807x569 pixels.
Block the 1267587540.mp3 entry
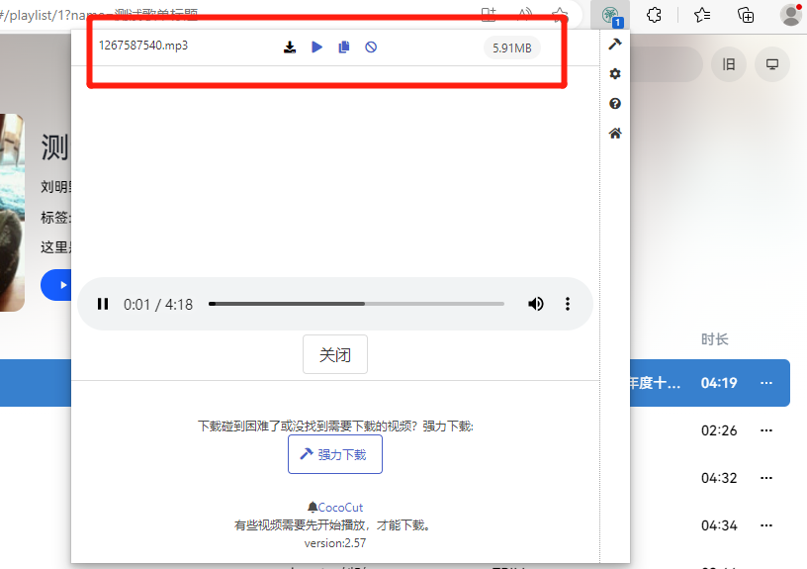[x=371, y=47]
